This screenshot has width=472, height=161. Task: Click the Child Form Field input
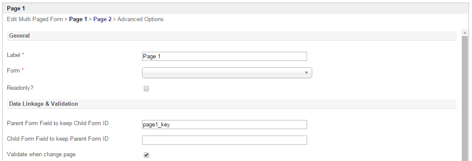click(x=224, y=140)
